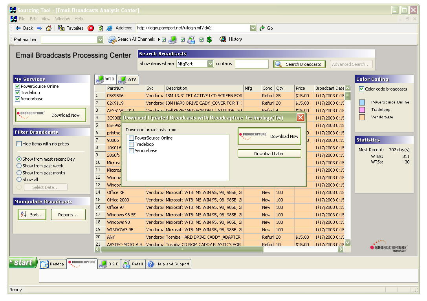Open History in the toolbar
Image resolution: width=427 pixels, height=301 pixels.
click(x=231, y=40)
